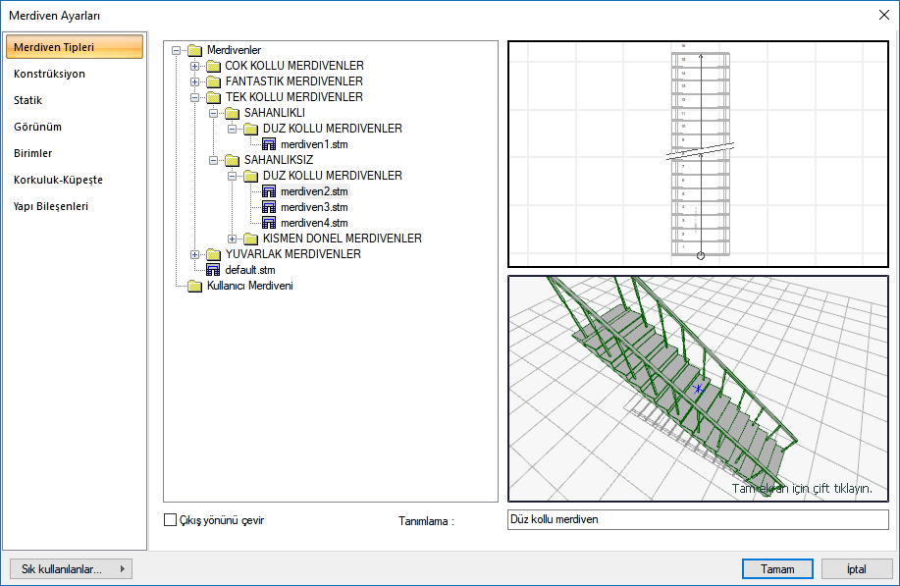Click the YUVARLAK MERDIVENLER folder icon
Viewport: 900px width, 586px height.
click(x=213, y=254)
